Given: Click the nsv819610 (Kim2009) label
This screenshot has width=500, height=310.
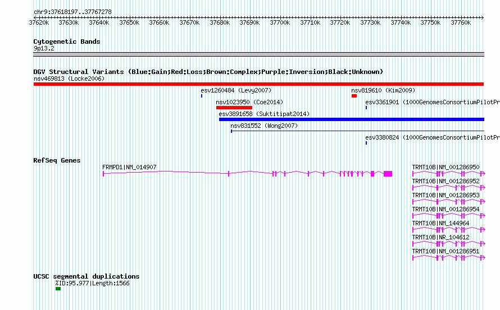Looking at the screenshot, I should 383,90.
